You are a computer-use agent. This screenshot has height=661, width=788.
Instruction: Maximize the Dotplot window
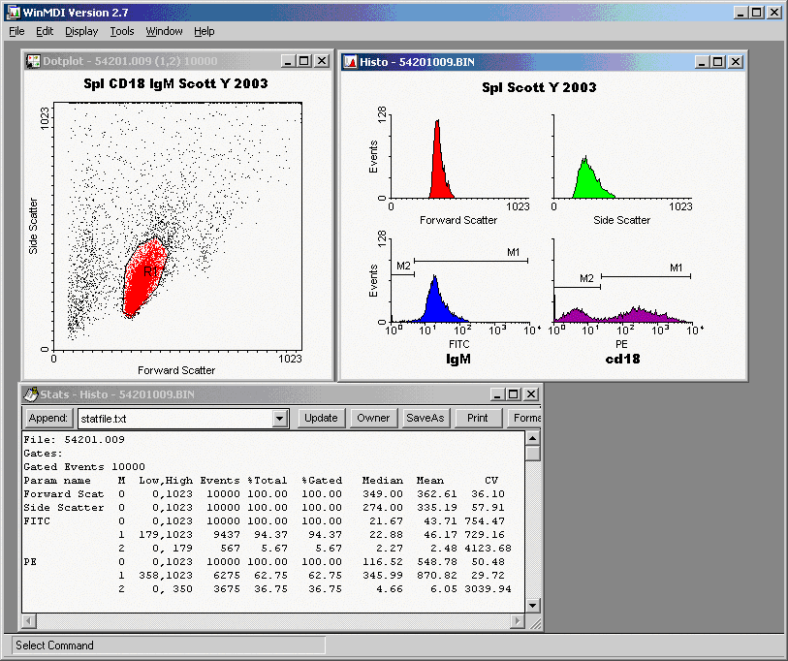click(x=304, y=61)
